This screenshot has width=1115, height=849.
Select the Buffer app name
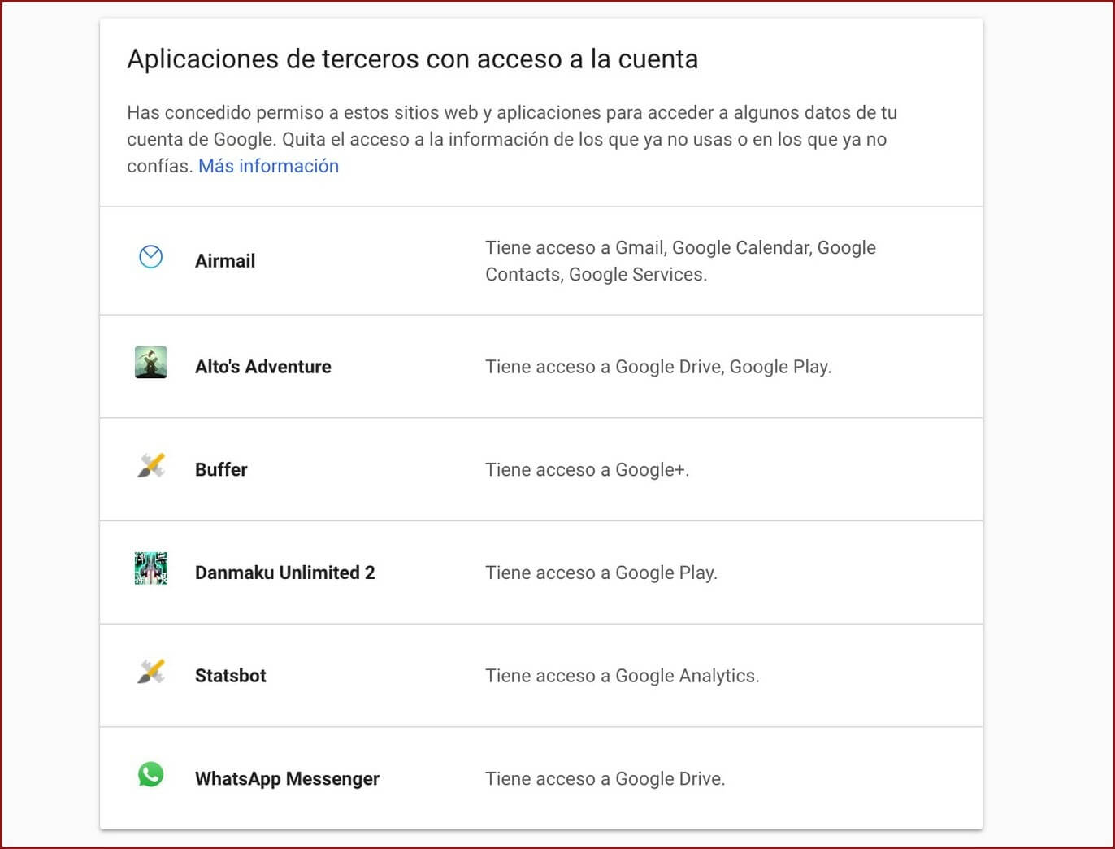tap(221, 470)
